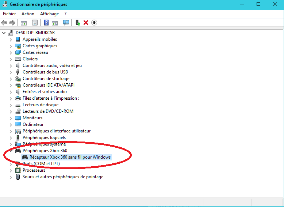Select 'Ordinateur' label
284x207 pixels.
(33, 124)
